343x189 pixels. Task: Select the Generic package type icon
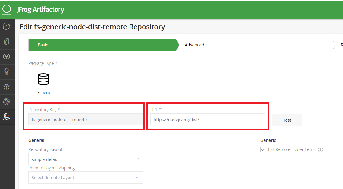[43, 79]
